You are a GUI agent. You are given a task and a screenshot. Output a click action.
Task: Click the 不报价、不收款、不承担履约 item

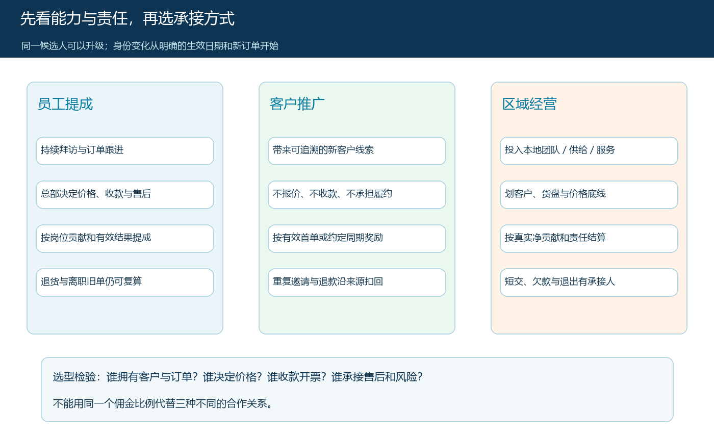[357, 195]
